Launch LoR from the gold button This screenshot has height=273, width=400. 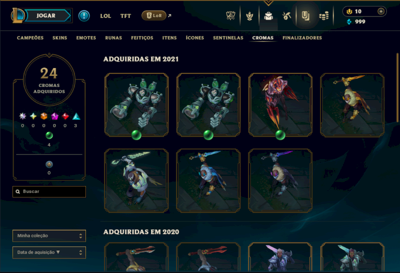[154, 15]
